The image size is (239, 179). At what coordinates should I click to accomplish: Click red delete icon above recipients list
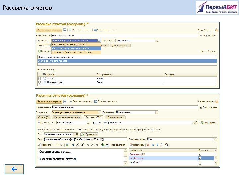coord(148,145)
